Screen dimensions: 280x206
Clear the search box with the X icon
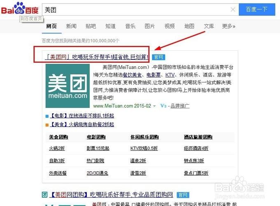point(233,9)
